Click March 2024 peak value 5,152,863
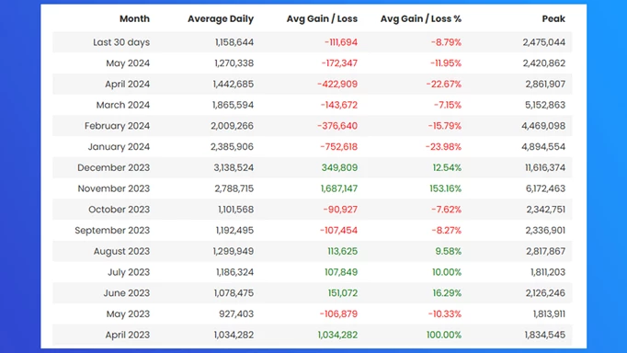This screenshot has width=627, height=353. pos(545,105)
